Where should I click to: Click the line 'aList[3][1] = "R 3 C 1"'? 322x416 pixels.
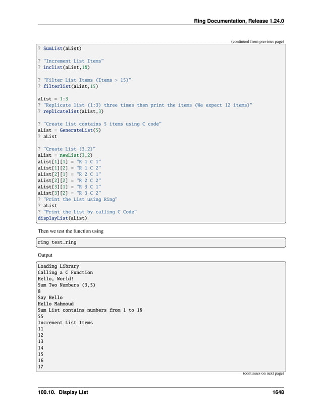(69, 187)
